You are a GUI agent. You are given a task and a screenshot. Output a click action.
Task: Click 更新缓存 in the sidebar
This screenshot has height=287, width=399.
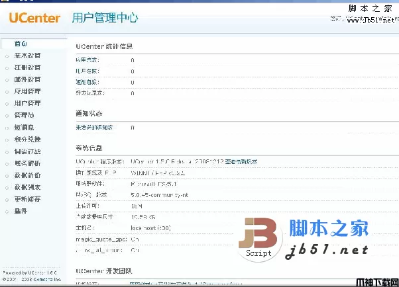tap(27, 198)
